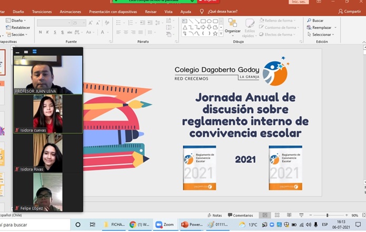Image resolution: width=366 pixels, height=232 pixels.
Task: Open the font name combo box
Action: 54,23
